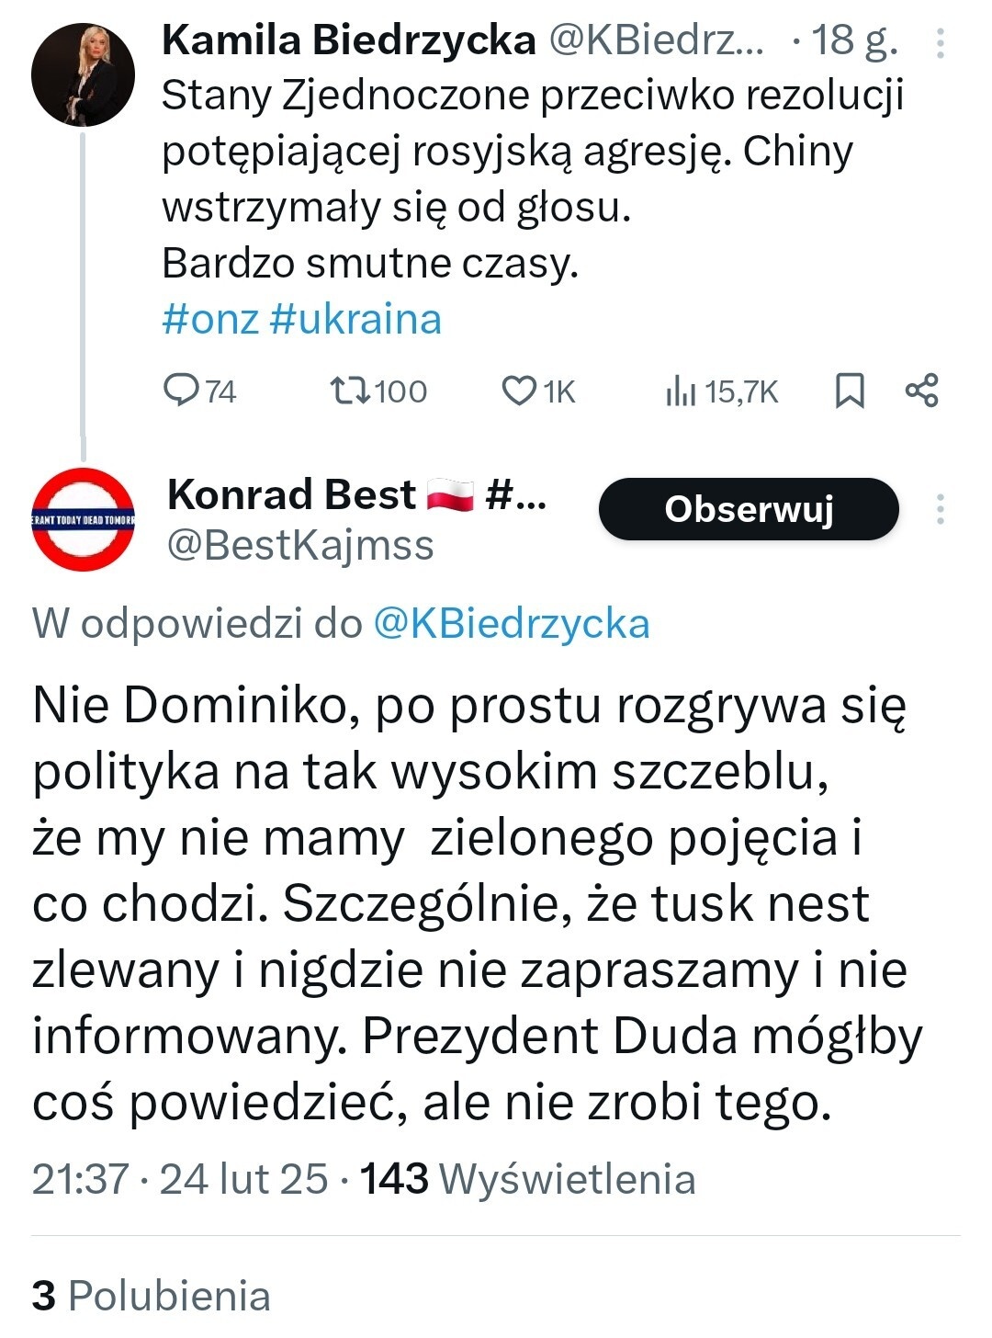Open the @BestKajmss handle
The height and width of the screenshot is (1338, 992).
tap(299, 545)
